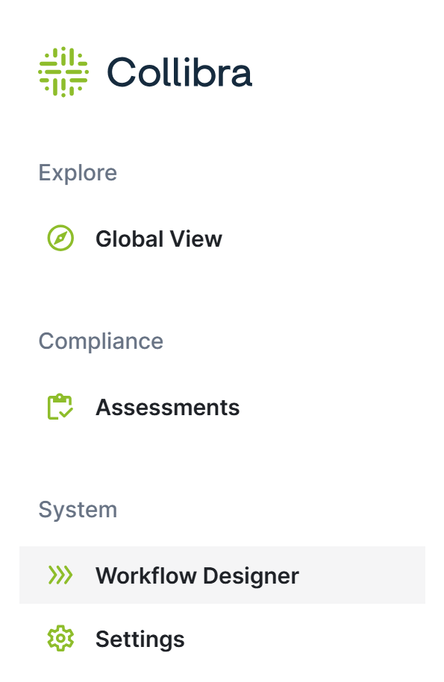
Task: Select the word View in Global View
Action: pos(196,239)
